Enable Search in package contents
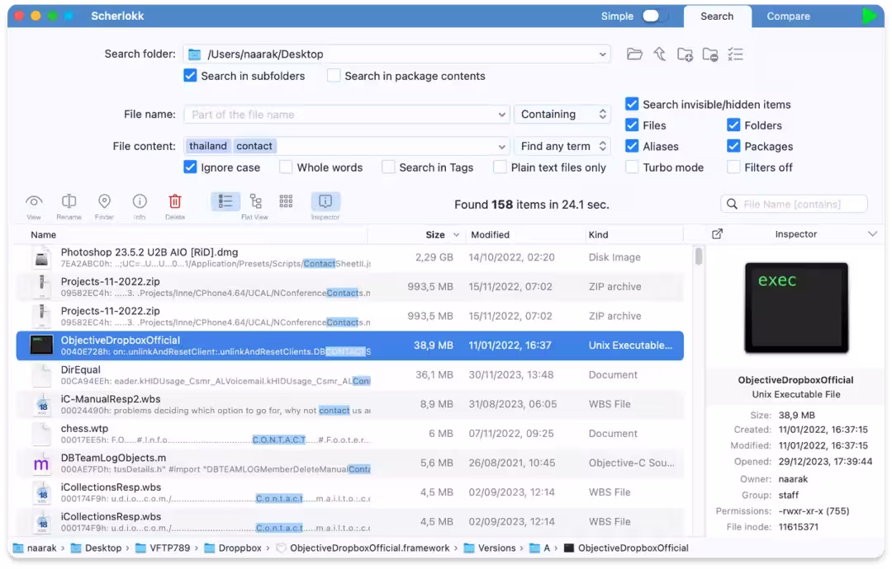 (x=334, y=76)
